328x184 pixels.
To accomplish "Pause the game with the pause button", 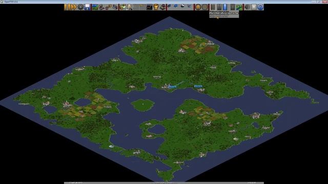I will tap(67, 7).
